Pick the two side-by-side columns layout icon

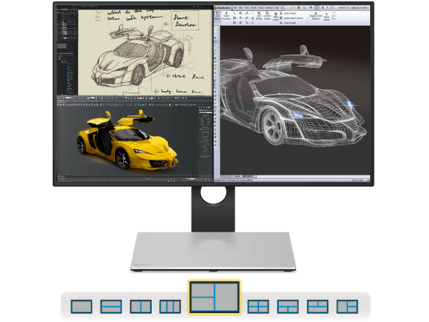click(x=141, y=306)
